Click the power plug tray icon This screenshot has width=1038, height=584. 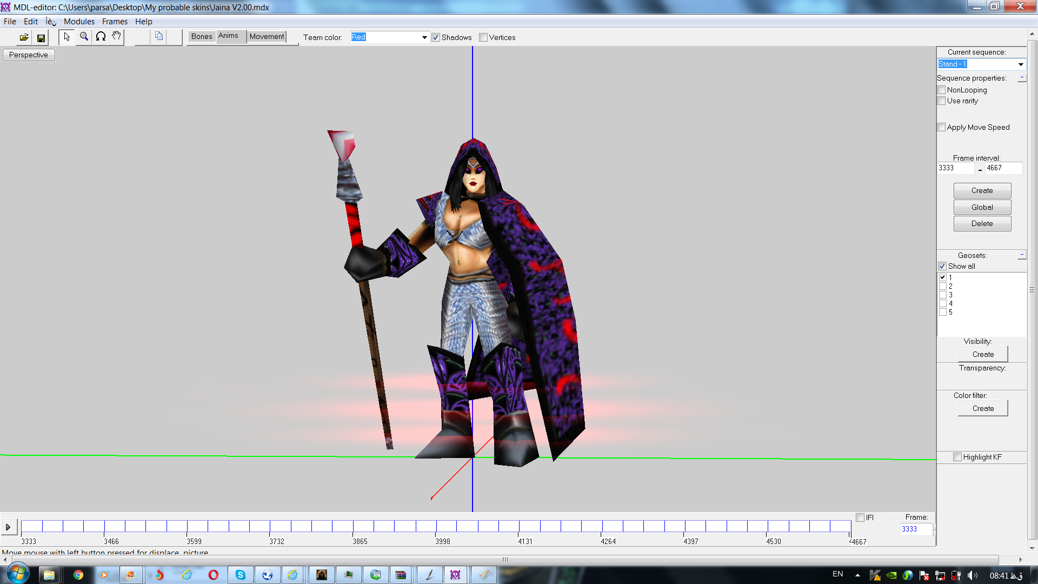pos(956,575)
